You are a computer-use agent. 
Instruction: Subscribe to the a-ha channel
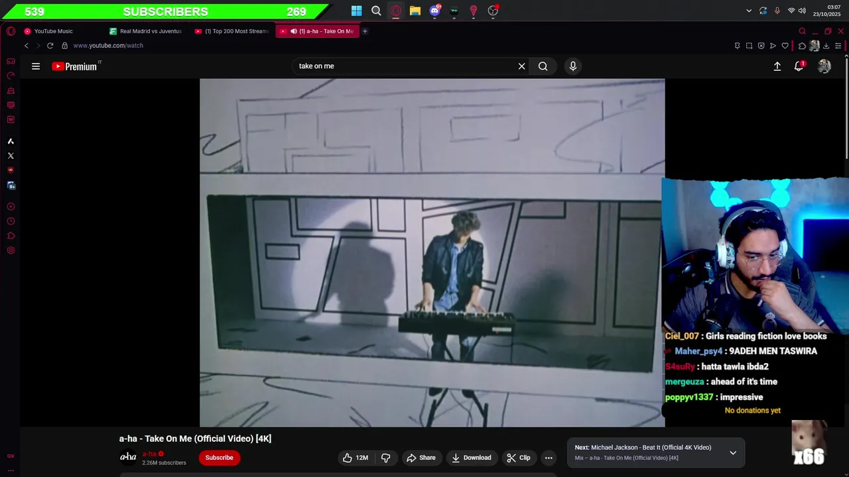click(x=219, y=458)
